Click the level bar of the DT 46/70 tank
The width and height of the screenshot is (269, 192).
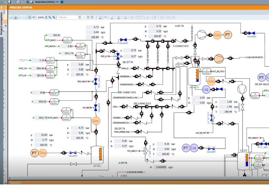[197, 75]
